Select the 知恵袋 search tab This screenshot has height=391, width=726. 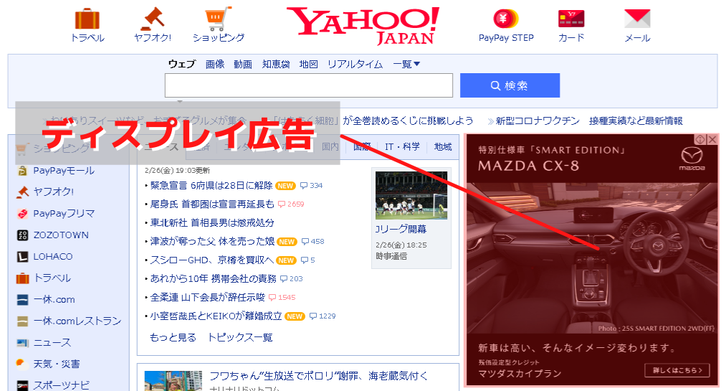point(276,64)
